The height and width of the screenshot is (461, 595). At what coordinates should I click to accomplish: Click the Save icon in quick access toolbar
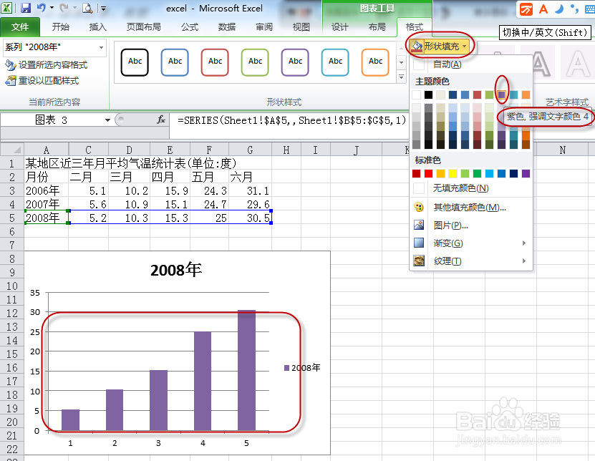tap(26, 8)
